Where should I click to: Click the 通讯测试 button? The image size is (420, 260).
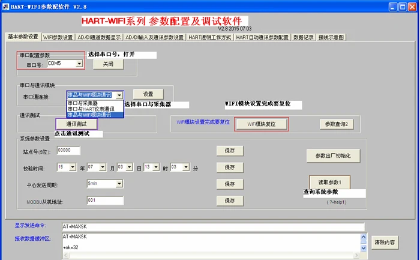(x=76, y=124)
